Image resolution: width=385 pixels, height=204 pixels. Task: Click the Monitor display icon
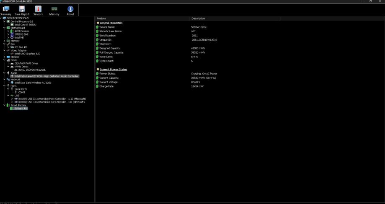[8, 57]
